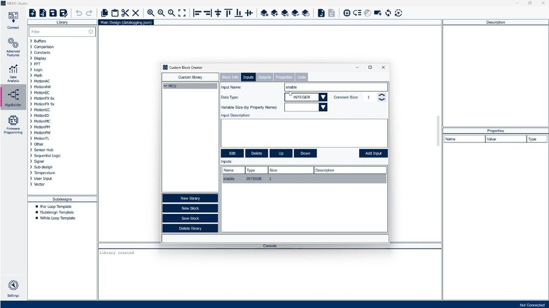Screen dimensions: 549x308
Task: Click the Delete X toolbar icon
Action: click(135, 13)
